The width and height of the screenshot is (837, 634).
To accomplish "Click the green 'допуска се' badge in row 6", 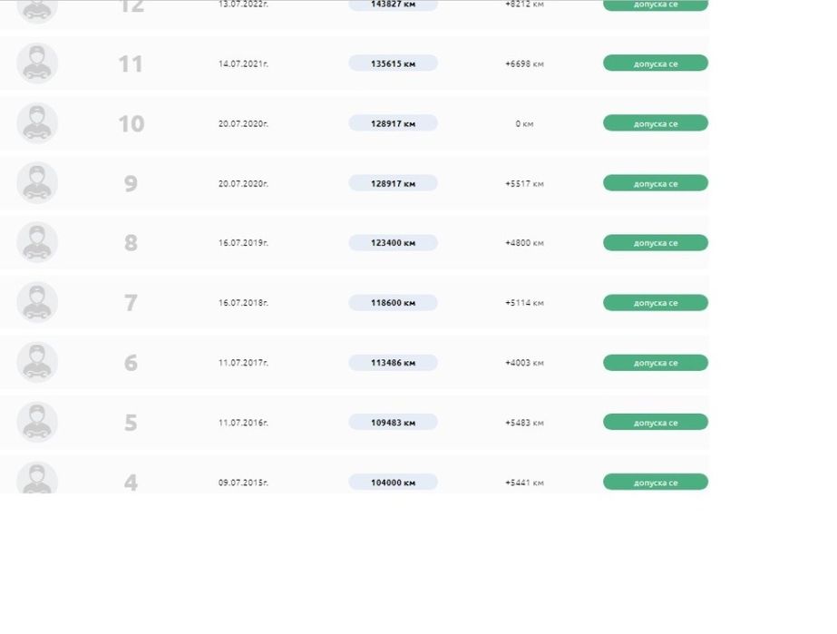I will click(x=655, y=363).
